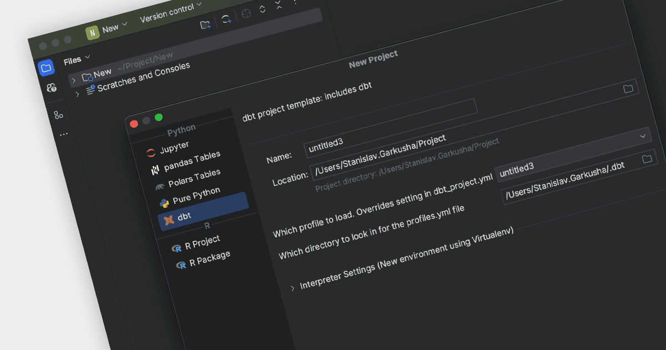This screenshot has width=666, height=350.
Task: Click the Jupyter logo icon in list
Action: 151,153
